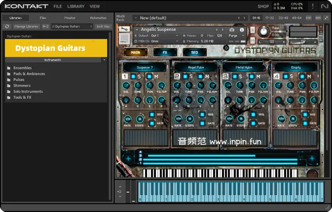Take a snapshot with the camera icon

(x=232, y=30)
